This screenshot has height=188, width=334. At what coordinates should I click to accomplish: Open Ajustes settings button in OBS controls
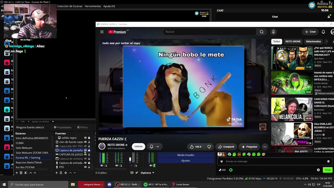pyautogui.click(x=186, y=161)
